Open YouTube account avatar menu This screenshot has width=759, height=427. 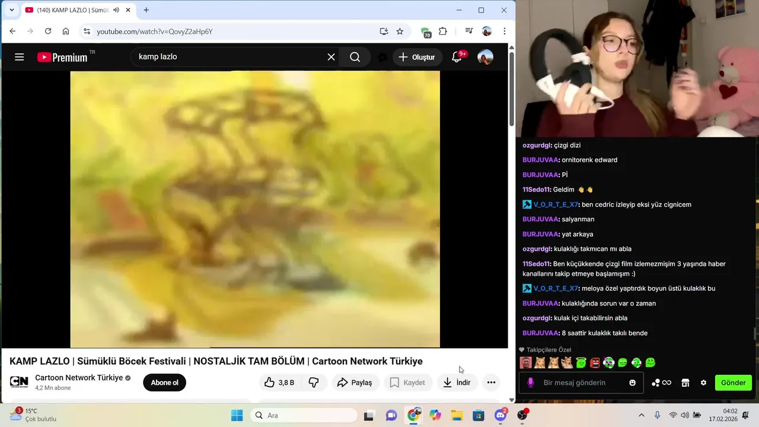(485, 57)
